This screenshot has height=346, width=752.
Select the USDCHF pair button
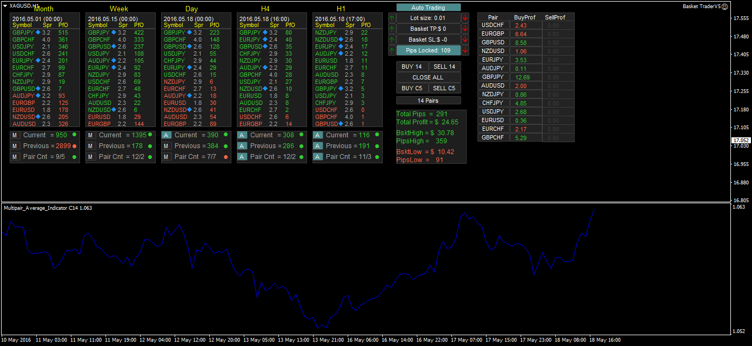point(493,25)
